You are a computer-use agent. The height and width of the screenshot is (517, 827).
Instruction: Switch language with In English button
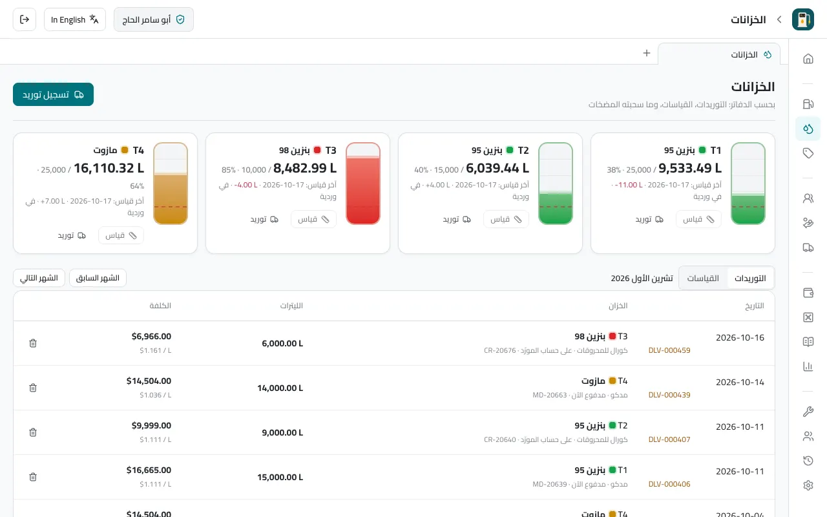pos(75,19)
